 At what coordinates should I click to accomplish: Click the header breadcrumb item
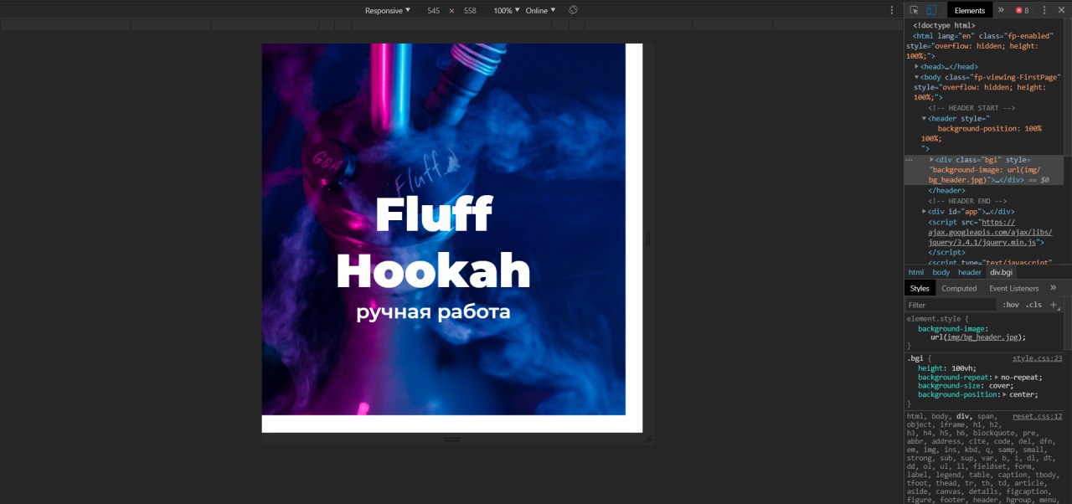(x=970, y=272)
